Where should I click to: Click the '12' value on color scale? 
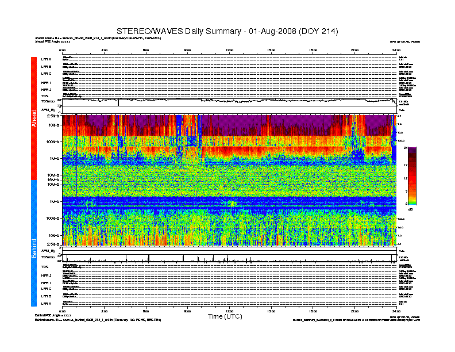coord(406,178)
